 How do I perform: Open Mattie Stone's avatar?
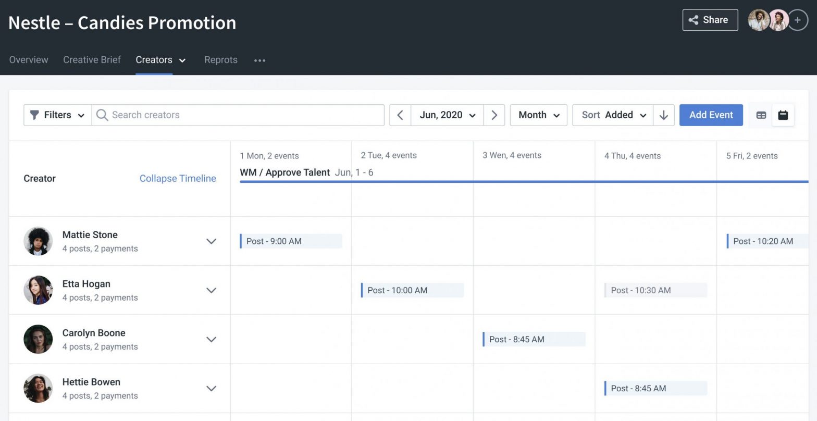[38, 241]
